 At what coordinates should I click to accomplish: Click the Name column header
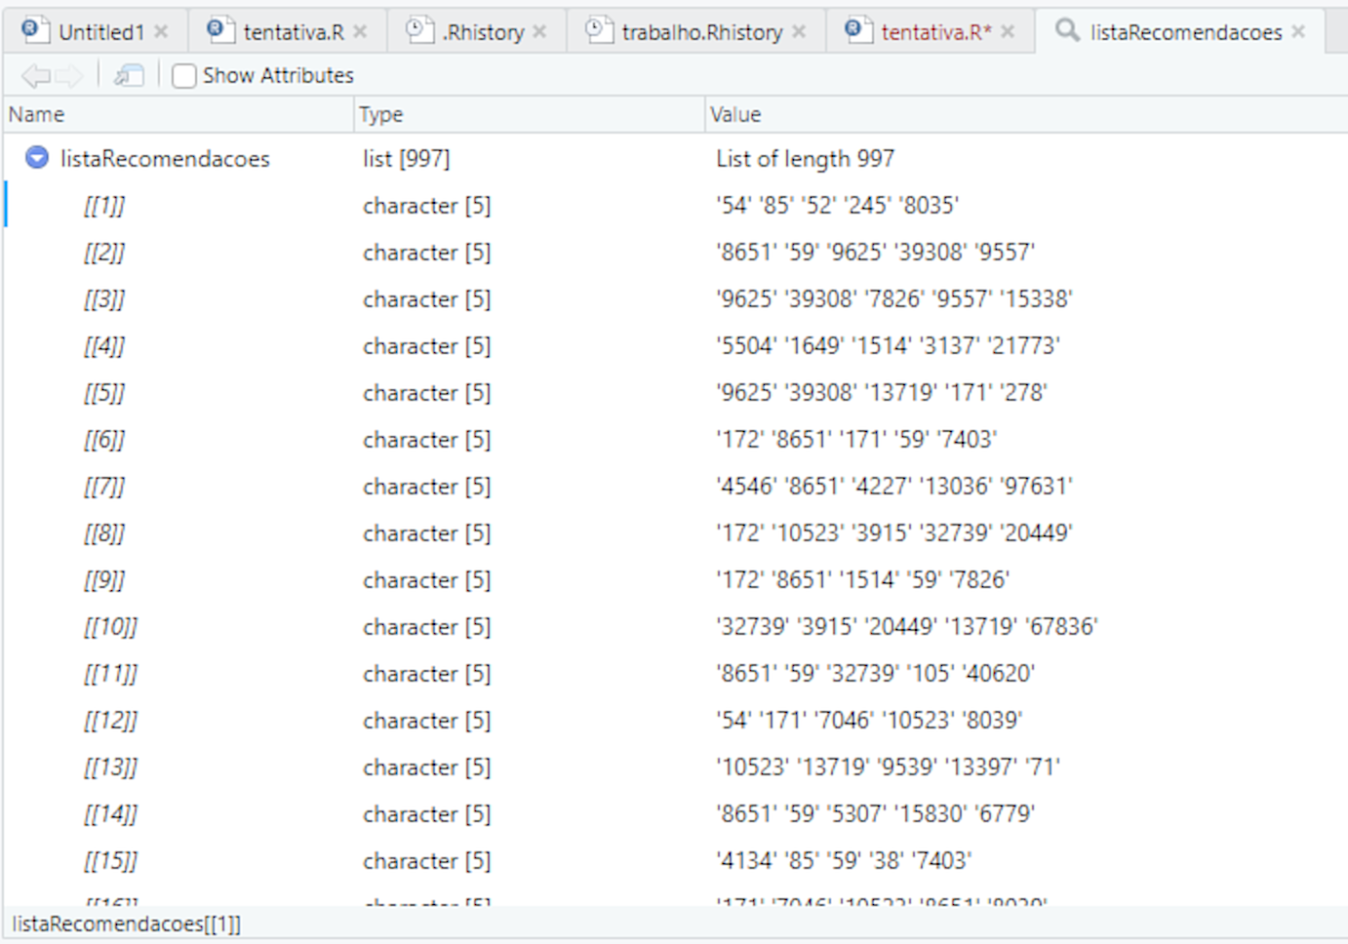tap(178, 114)
